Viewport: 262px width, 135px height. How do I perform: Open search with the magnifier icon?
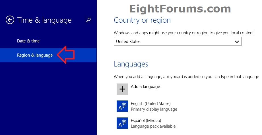(89, 20)
